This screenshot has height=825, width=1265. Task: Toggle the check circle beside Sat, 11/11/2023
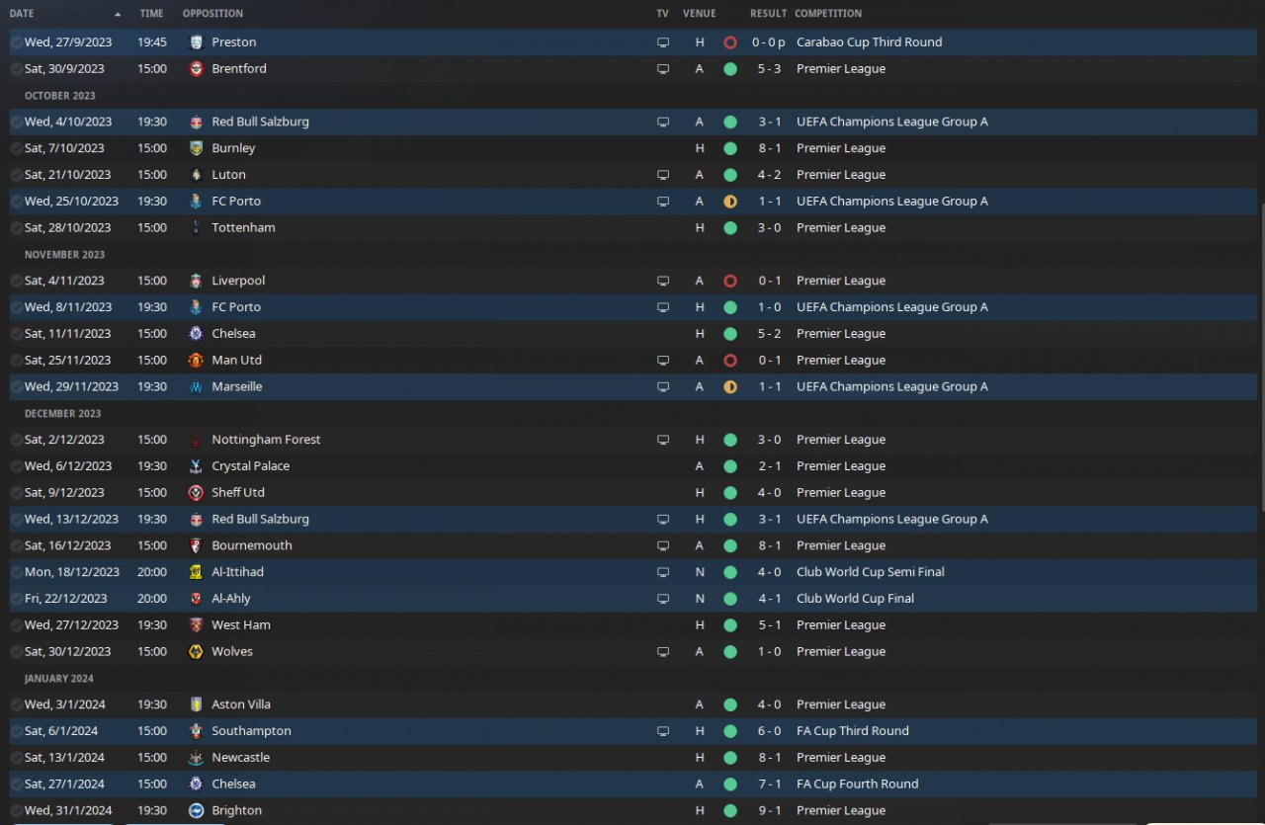tap(16, 334)
